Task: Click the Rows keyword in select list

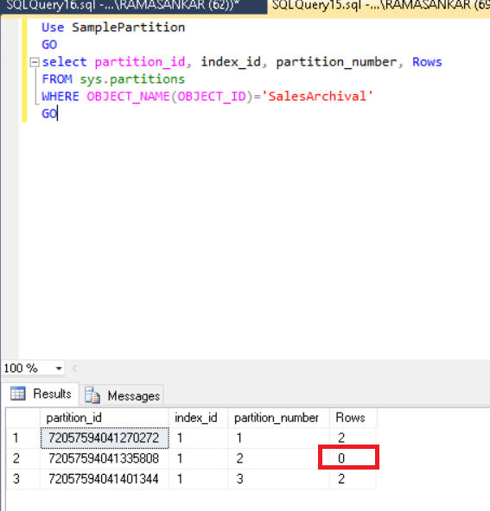Action: click(x=427, y=62)
